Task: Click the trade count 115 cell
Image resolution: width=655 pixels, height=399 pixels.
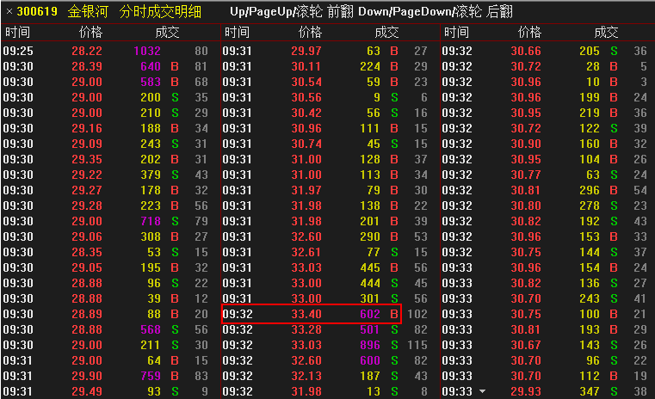Action: [417, 345]
